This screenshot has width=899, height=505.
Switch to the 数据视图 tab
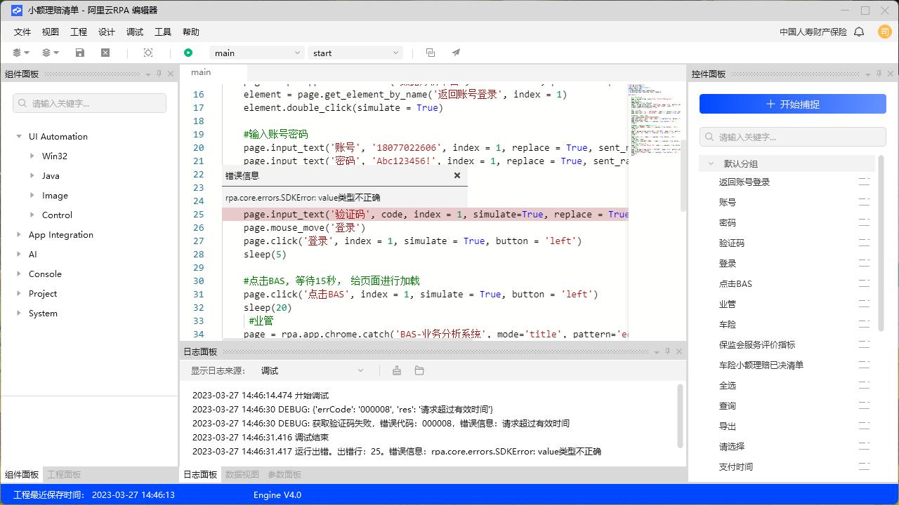(x=242, y=475)
